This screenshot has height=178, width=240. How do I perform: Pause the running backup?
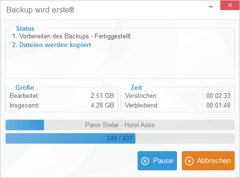[157, 161]
